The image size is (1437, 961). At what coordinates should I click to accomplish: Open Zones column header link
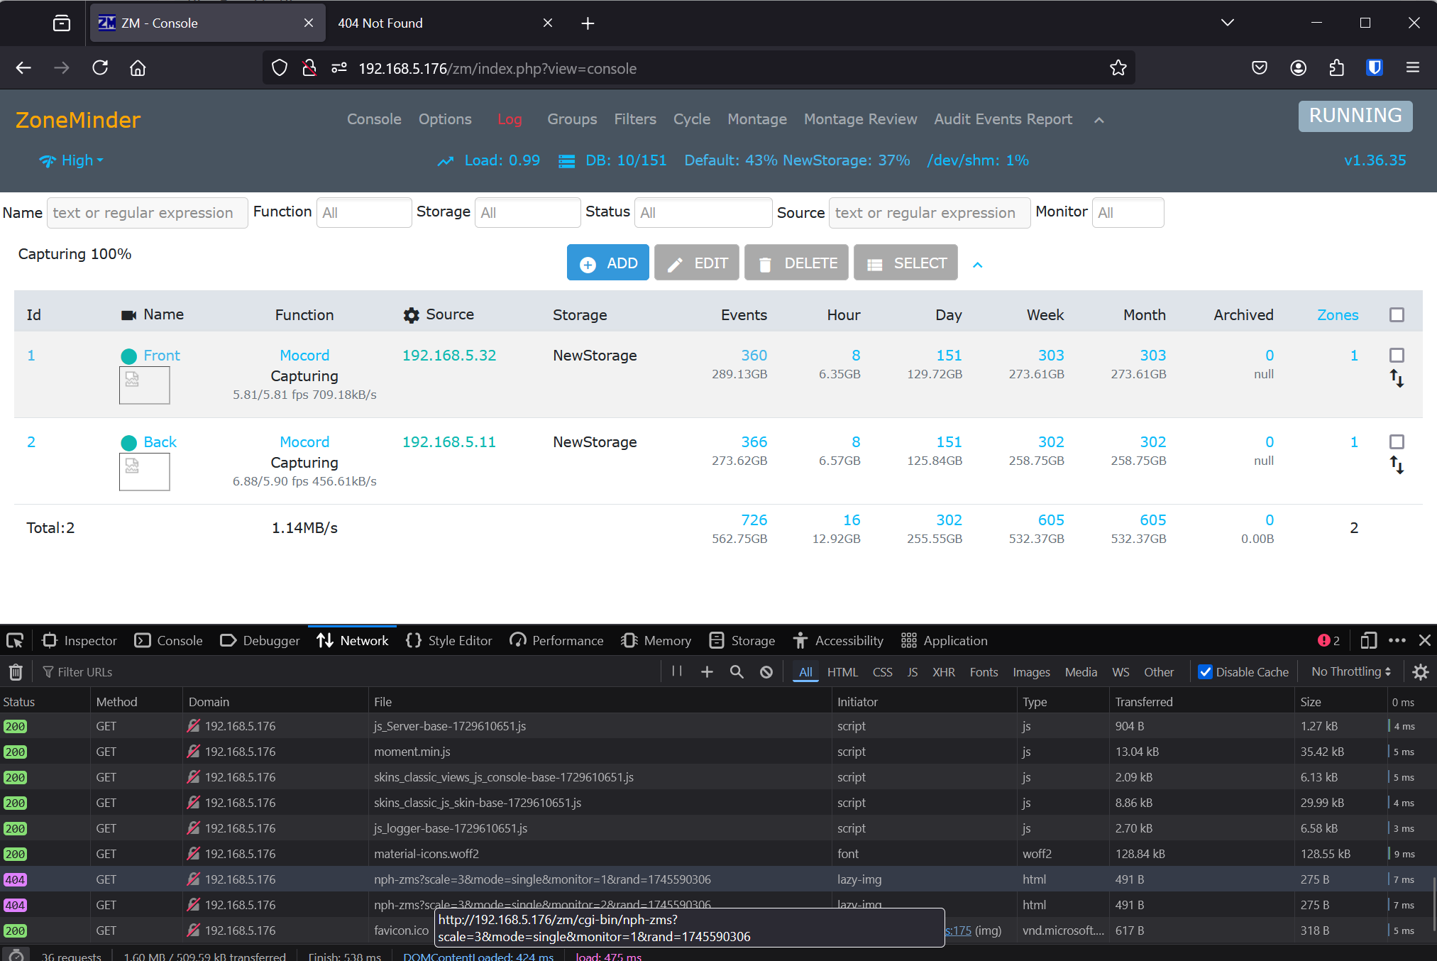(1338, 314)
